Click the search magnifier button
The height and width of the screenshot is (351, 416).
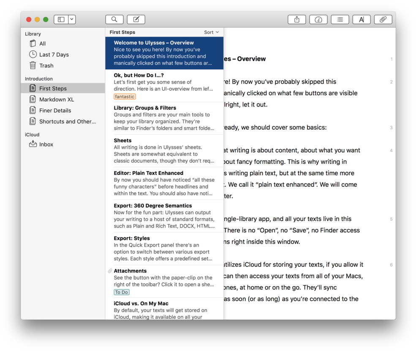tap(114, 19)
